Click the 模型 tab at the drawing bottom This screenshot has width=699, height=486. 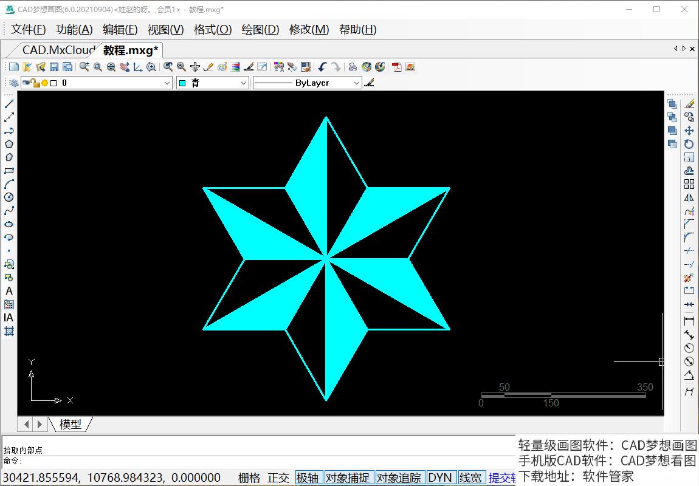[x=71, y=424]
